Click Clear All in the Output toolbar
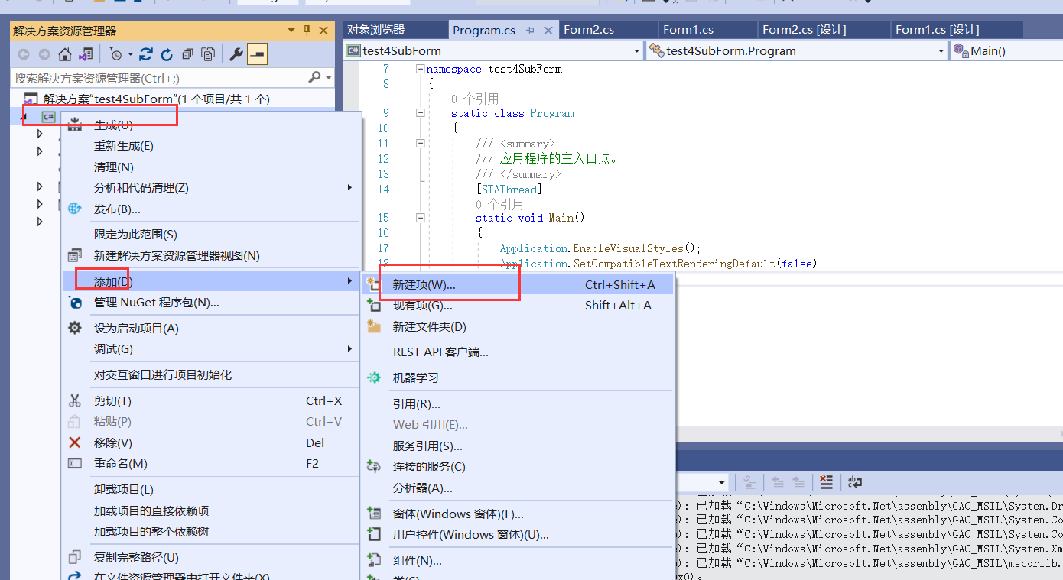 coord(827,482)
